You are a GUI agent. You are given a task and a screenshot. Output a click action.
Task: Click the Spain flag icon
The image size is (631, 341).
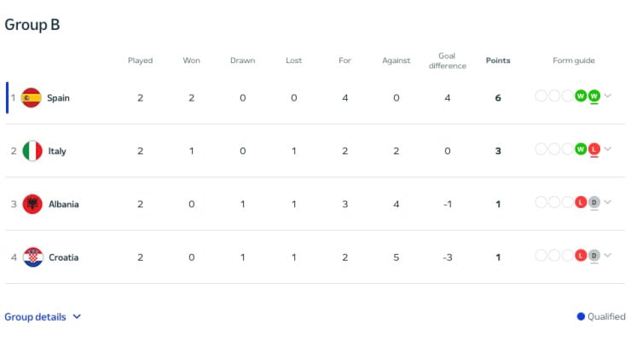point(32,98)
